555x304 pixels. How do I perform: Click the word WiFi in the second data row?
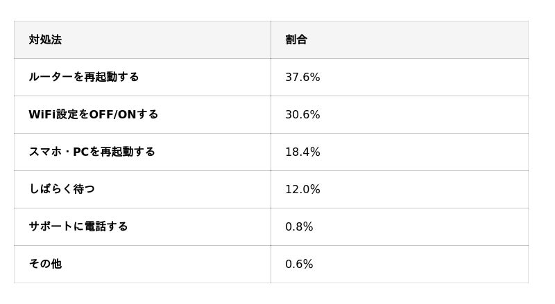[x=42, y=115]
